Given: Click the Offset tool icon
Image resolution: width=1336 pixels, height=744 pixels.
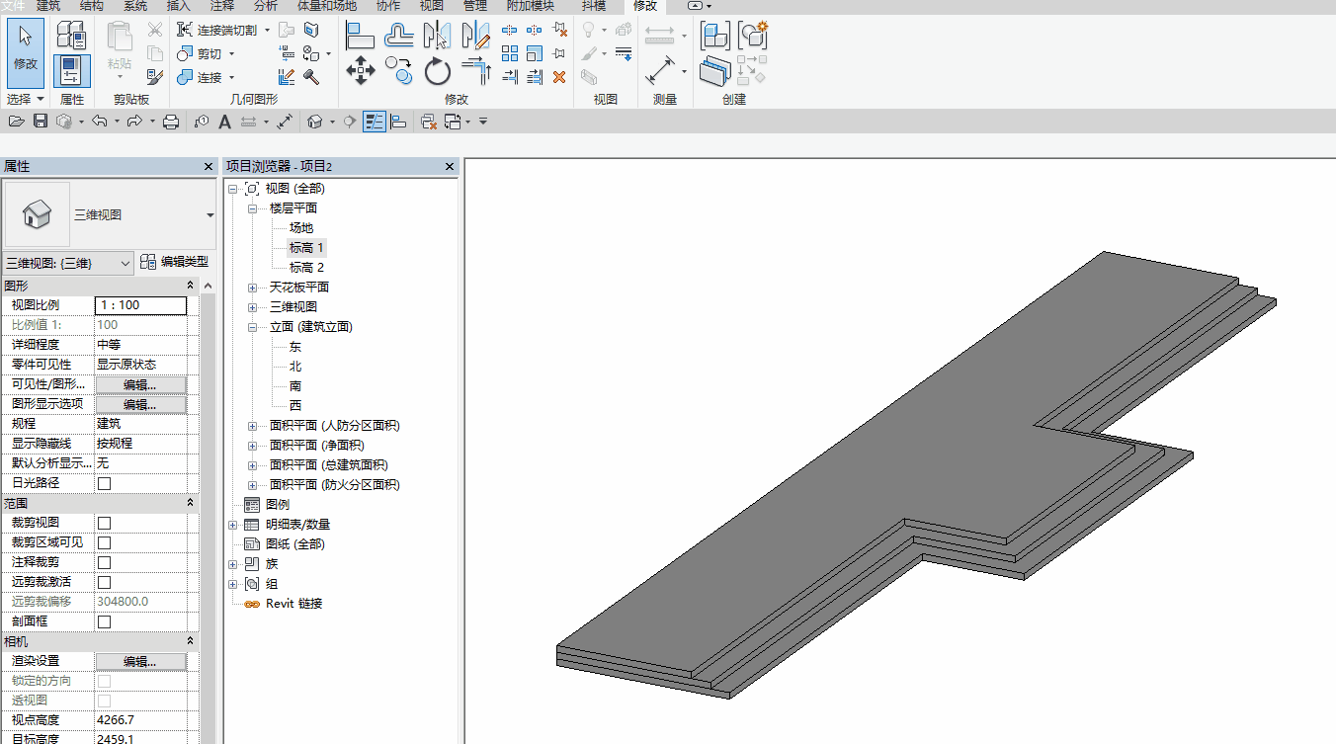Looking at the screenshot, I should click(398, 37).
